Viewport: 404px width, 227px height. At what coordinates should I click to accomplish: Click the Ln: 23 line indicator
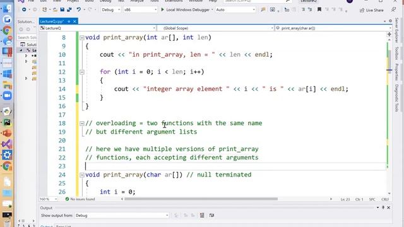pos(345,199)
